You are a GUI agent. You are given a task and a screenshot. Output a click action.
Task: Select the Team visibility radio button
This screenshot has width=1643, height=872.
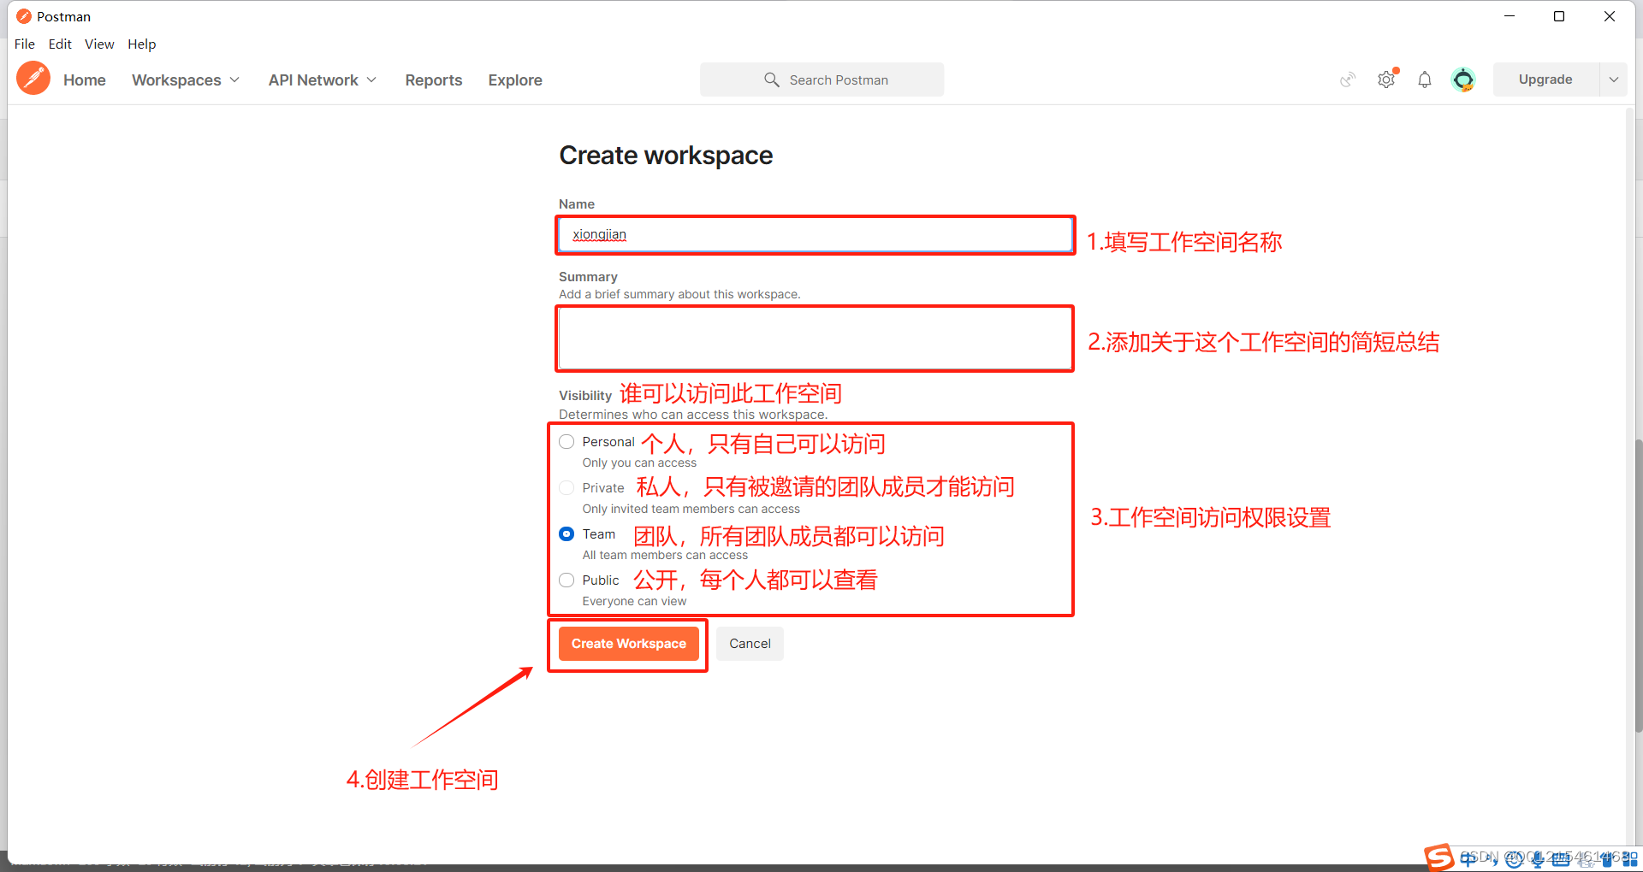point(566,534)
